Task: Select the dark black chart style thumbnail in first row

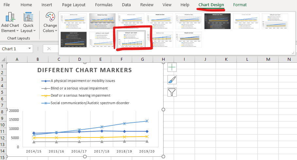Action: (x=218, y=21)
